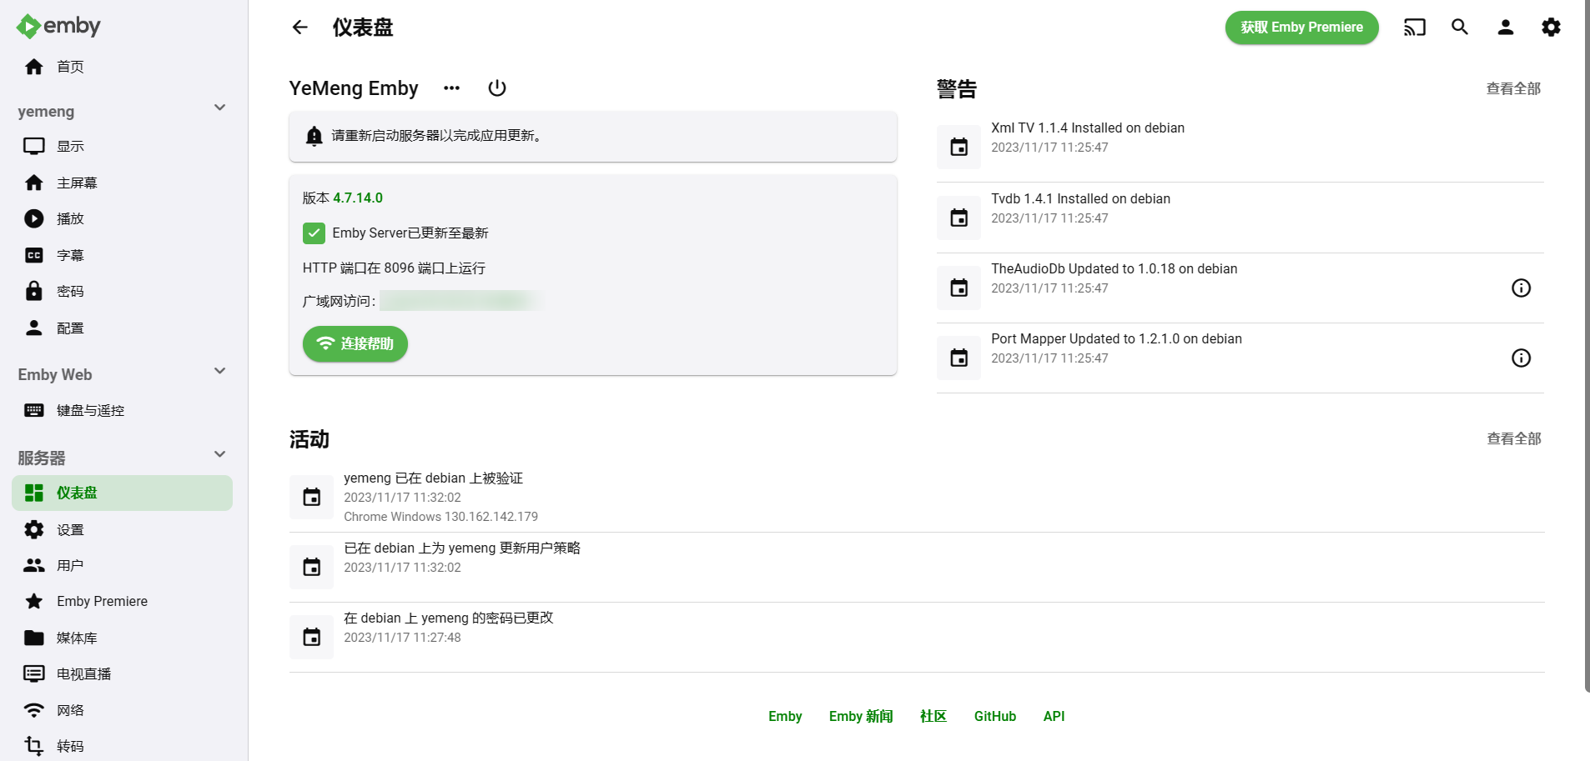Show info for TheAudioDb update alert

point(1521,288)
